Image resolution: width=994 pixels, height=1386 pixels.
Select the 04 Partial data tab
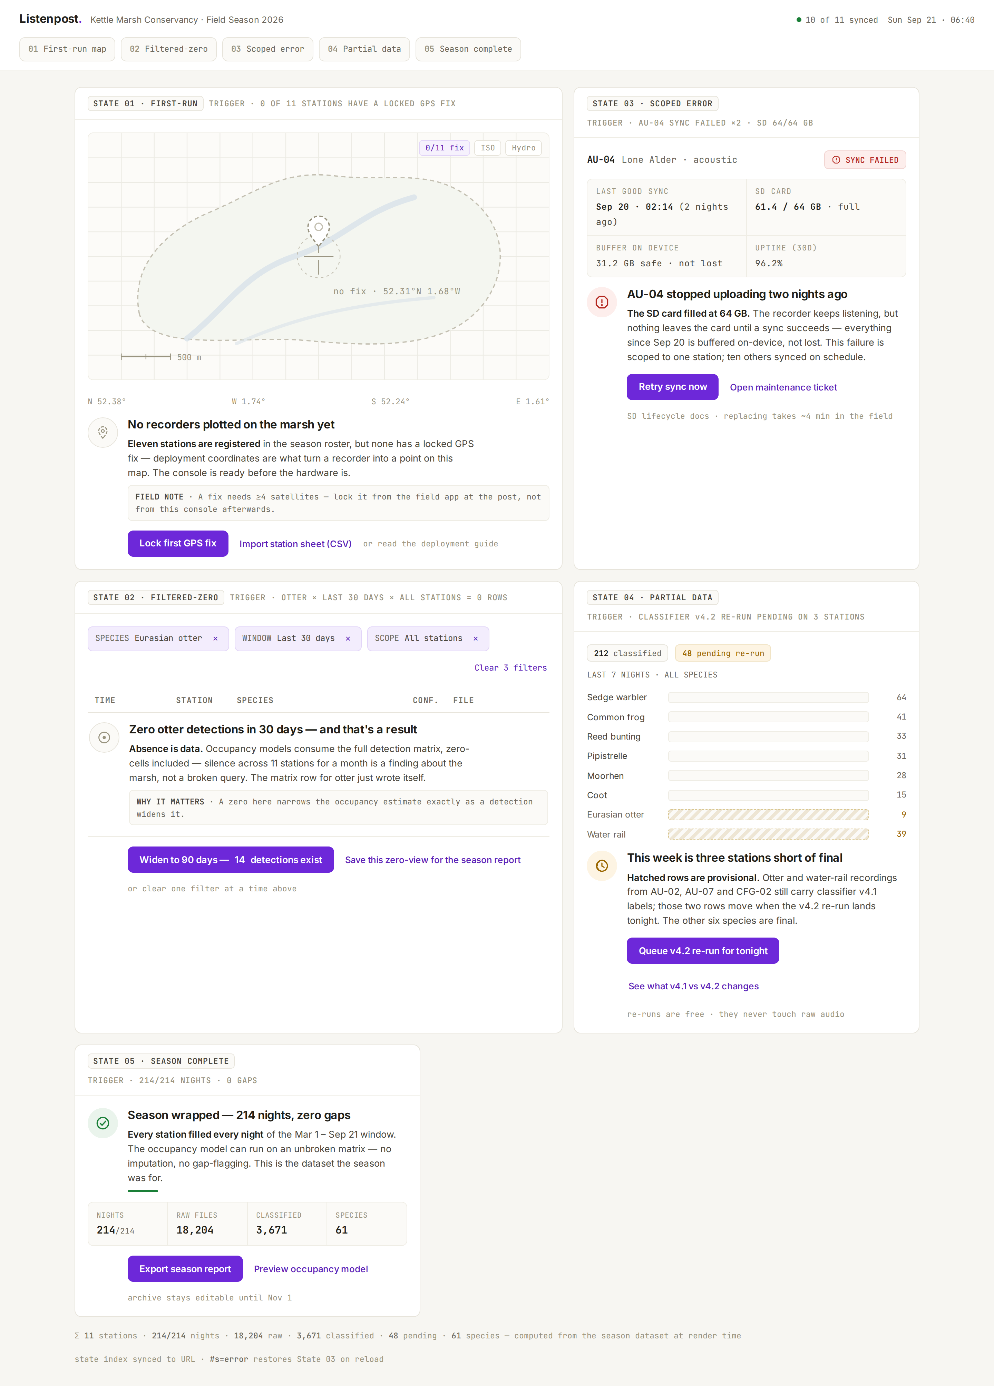tap(364, 49)
